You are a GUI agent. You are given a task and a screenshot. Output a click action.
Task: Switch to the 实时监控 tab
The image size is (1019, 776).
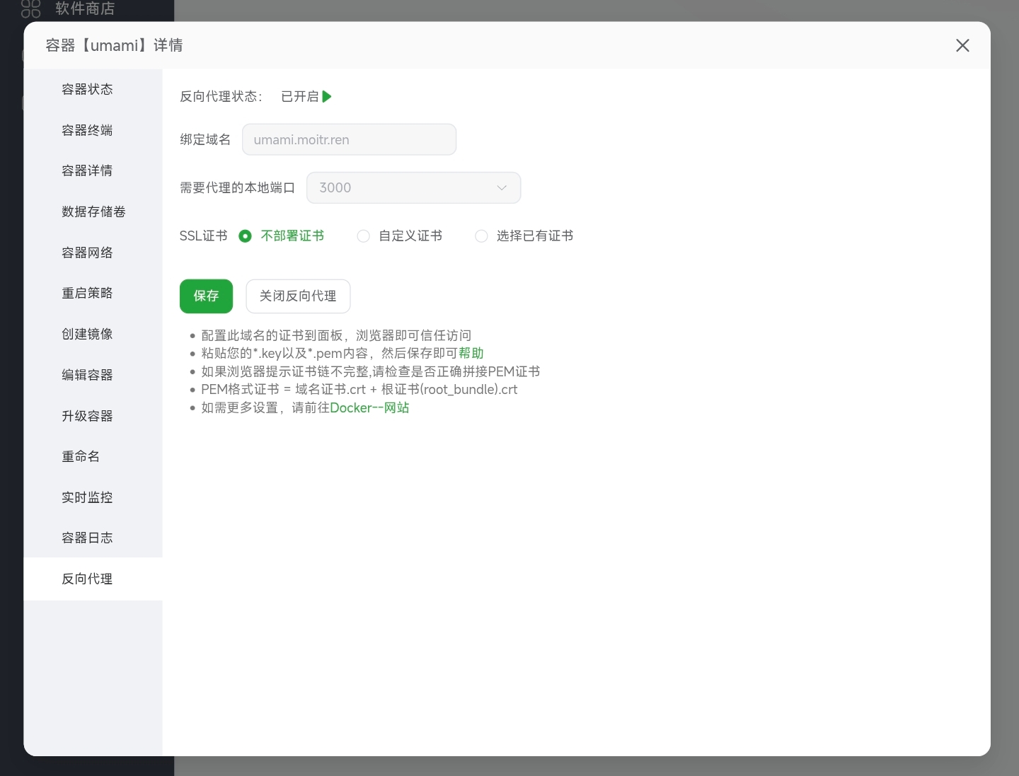pyautogui.click(x=87, y=497)
